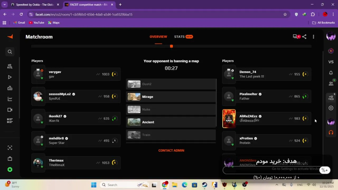The width and height of the screenshot is (338, 190).
Task: Click the green star badge icon
Action: pyautogui.click(x=10, y=170)
